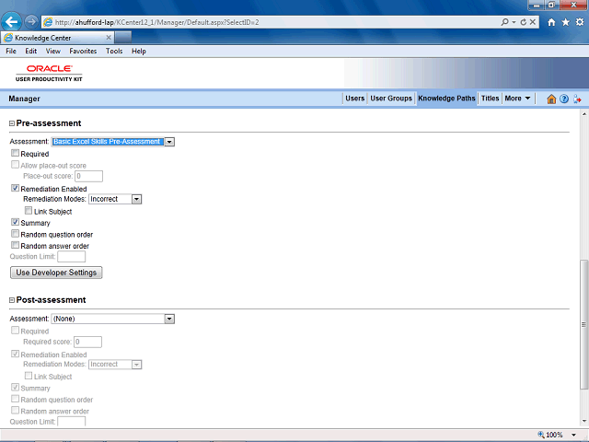Screen dimensions: 589x442
Task: Go to Knowledge Center home icon
Action: click(x=551, y=99)
